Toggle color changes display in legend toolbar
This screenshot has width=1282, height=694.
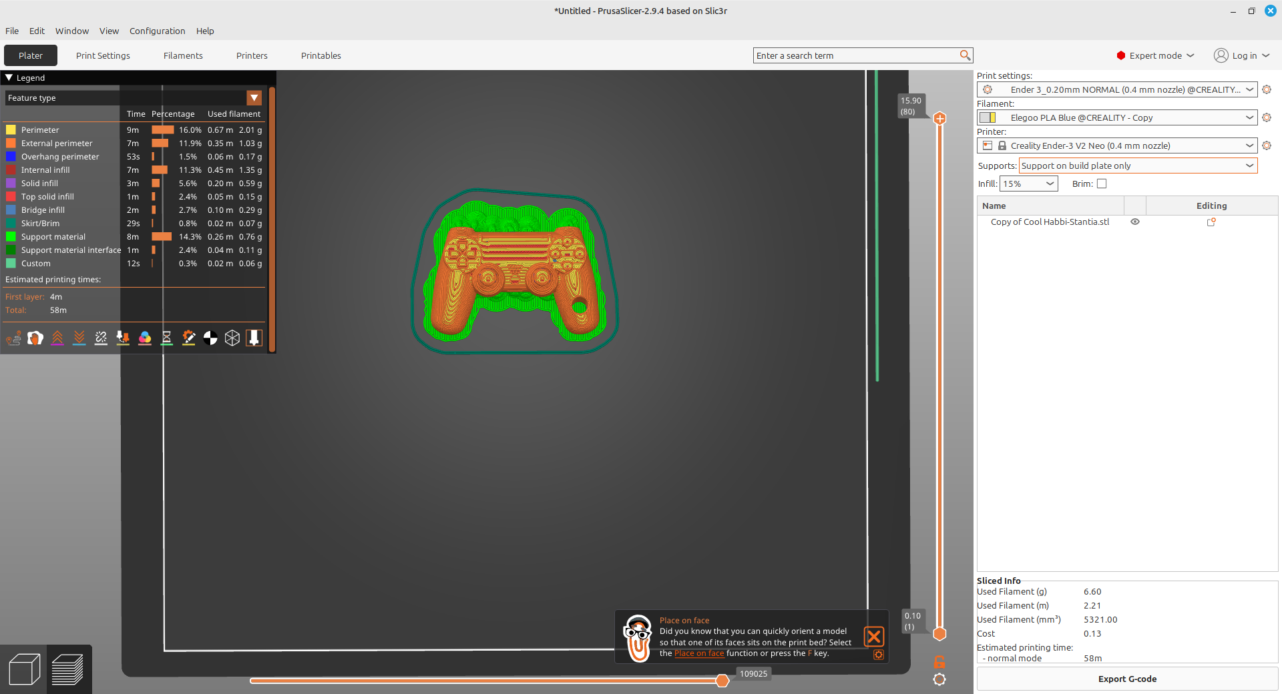click(x=145, y=338)
